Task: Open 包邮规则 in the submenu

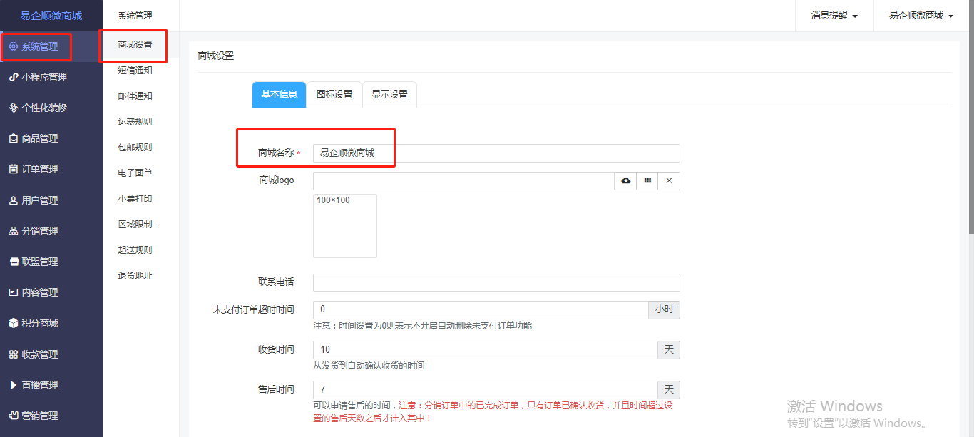Action: point(135,148)
